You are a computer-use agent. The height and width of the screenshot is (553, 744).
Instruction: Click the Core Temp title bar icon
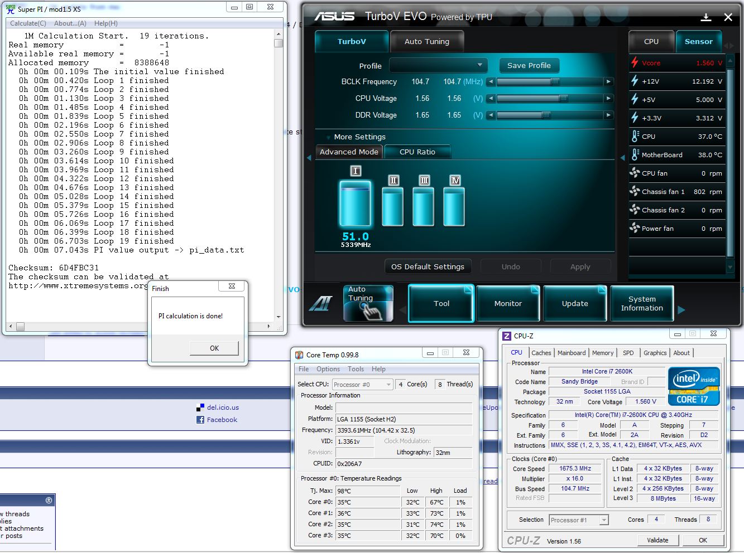pyautogui.click(x=299, y=355)
